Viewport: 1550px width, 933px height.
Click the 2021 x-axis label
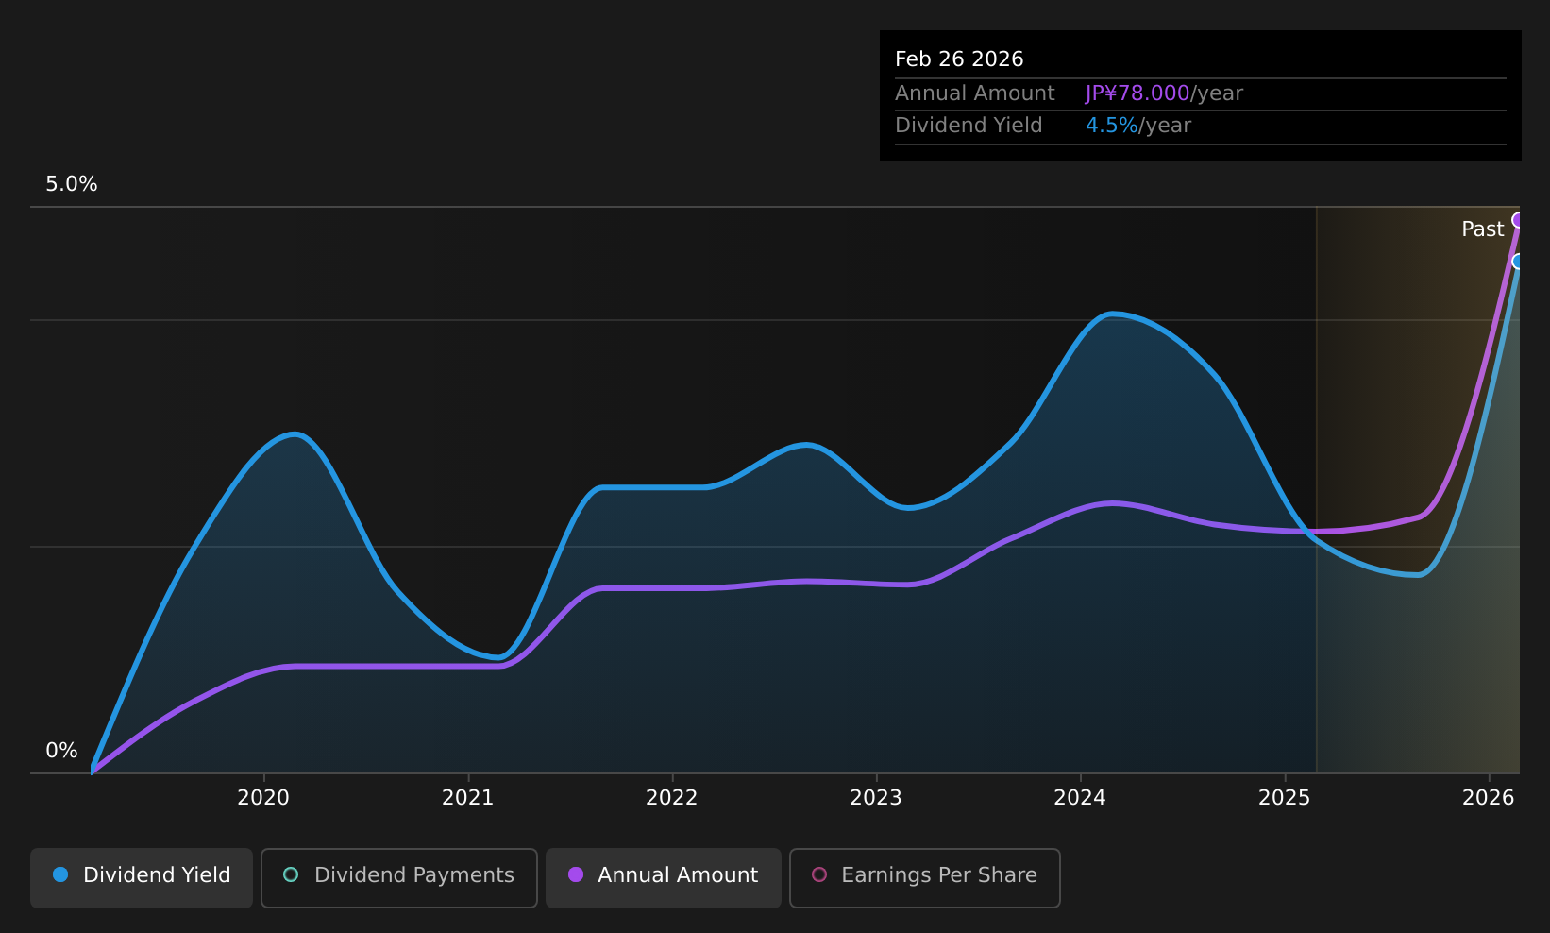click(x=468, y=798)
